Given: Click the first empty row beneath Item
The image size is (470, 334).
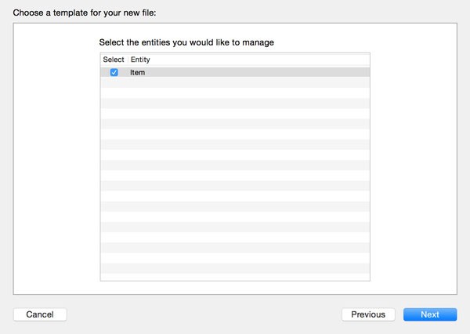Looking at the screenshot, I should click(235, 82).
